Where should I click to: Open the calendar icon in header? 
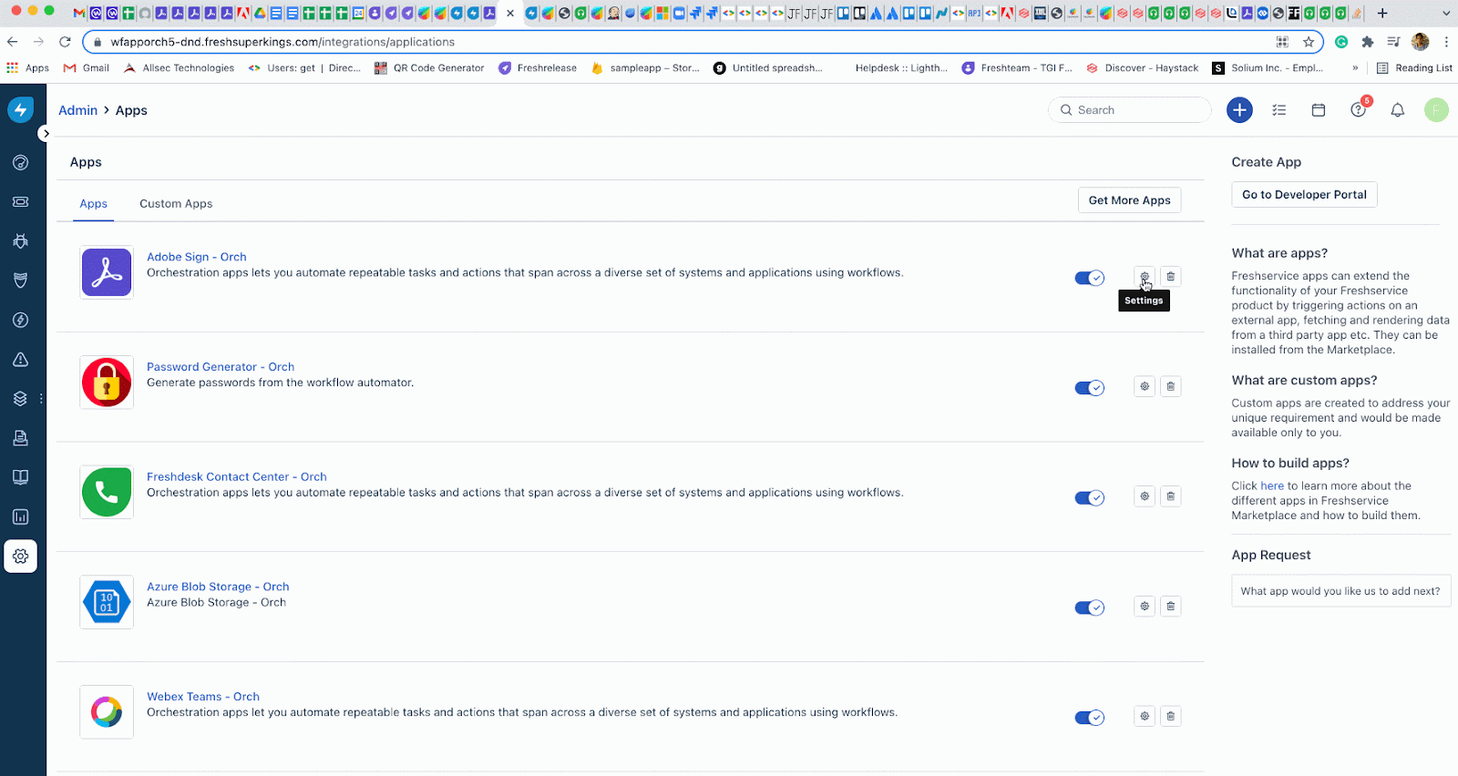pyautogui.click(x=1319, y=110)
